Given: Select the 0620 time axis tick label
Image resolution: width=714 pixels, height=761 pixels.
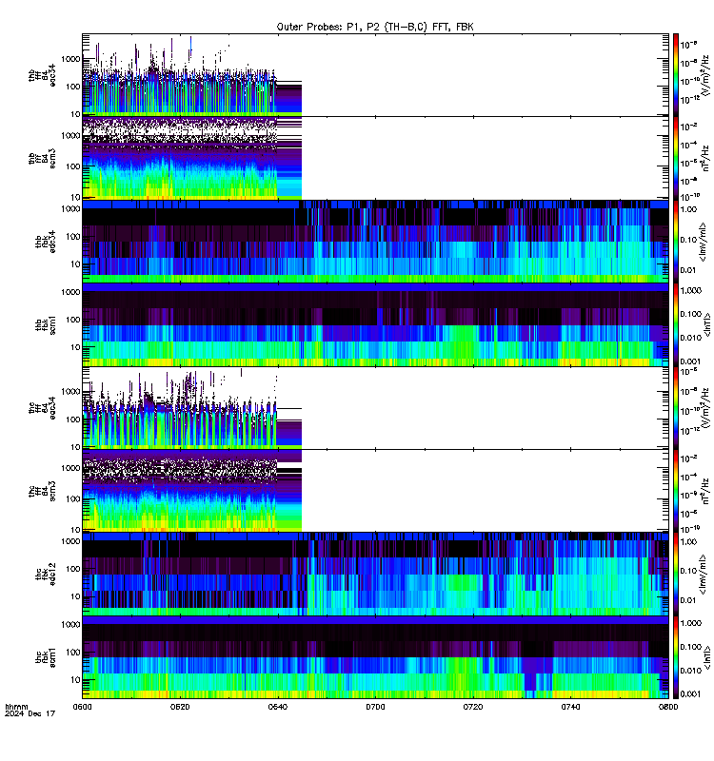Looking at the screenshot, I should 180,707.
